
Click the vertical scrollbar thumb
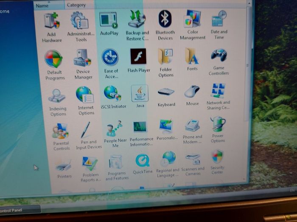click(x=248, y=64)
